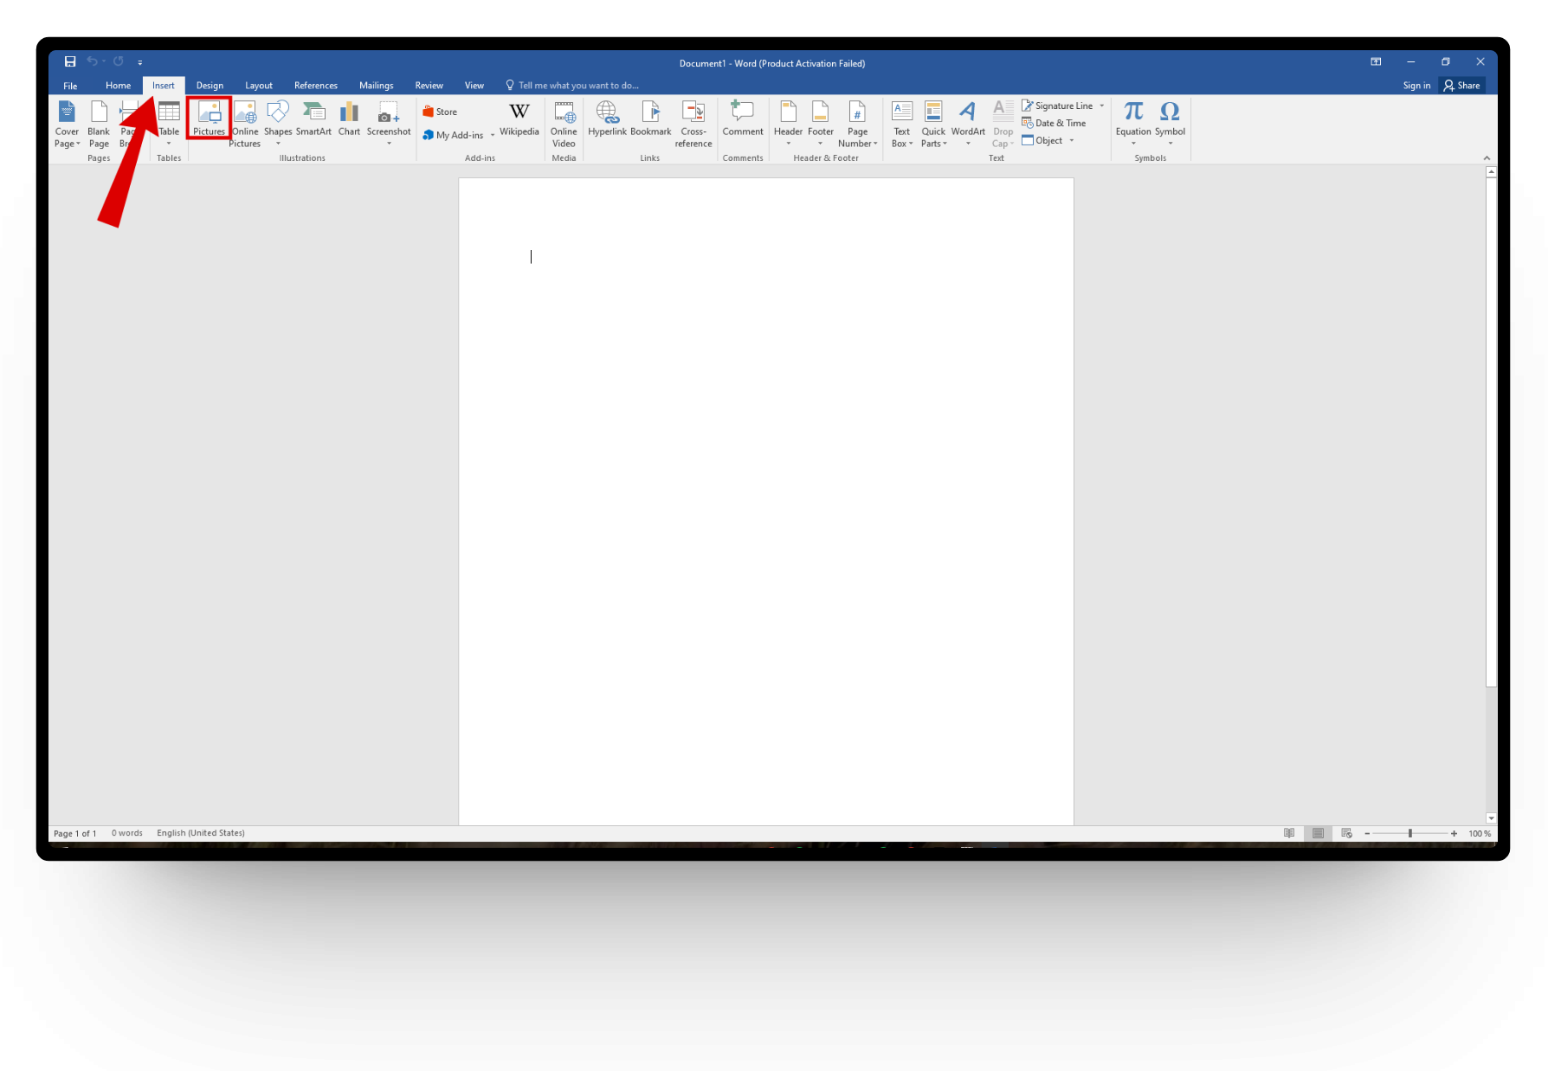Open Online Pictures search
Image resolution: width=1548 pixels, height=1071 pixels.
tap(245, 125)
